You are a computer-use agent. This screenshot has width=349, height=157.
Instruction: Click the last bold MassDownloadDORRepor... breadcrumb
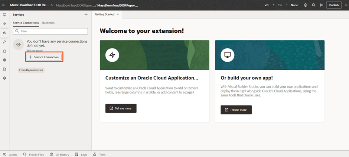(x=118, y=5)
